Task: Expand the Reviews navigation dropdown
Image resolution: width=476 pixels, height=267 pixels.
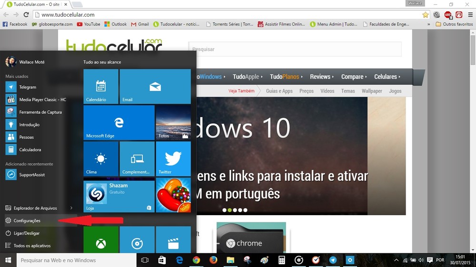Action: [x=322, y=77]
